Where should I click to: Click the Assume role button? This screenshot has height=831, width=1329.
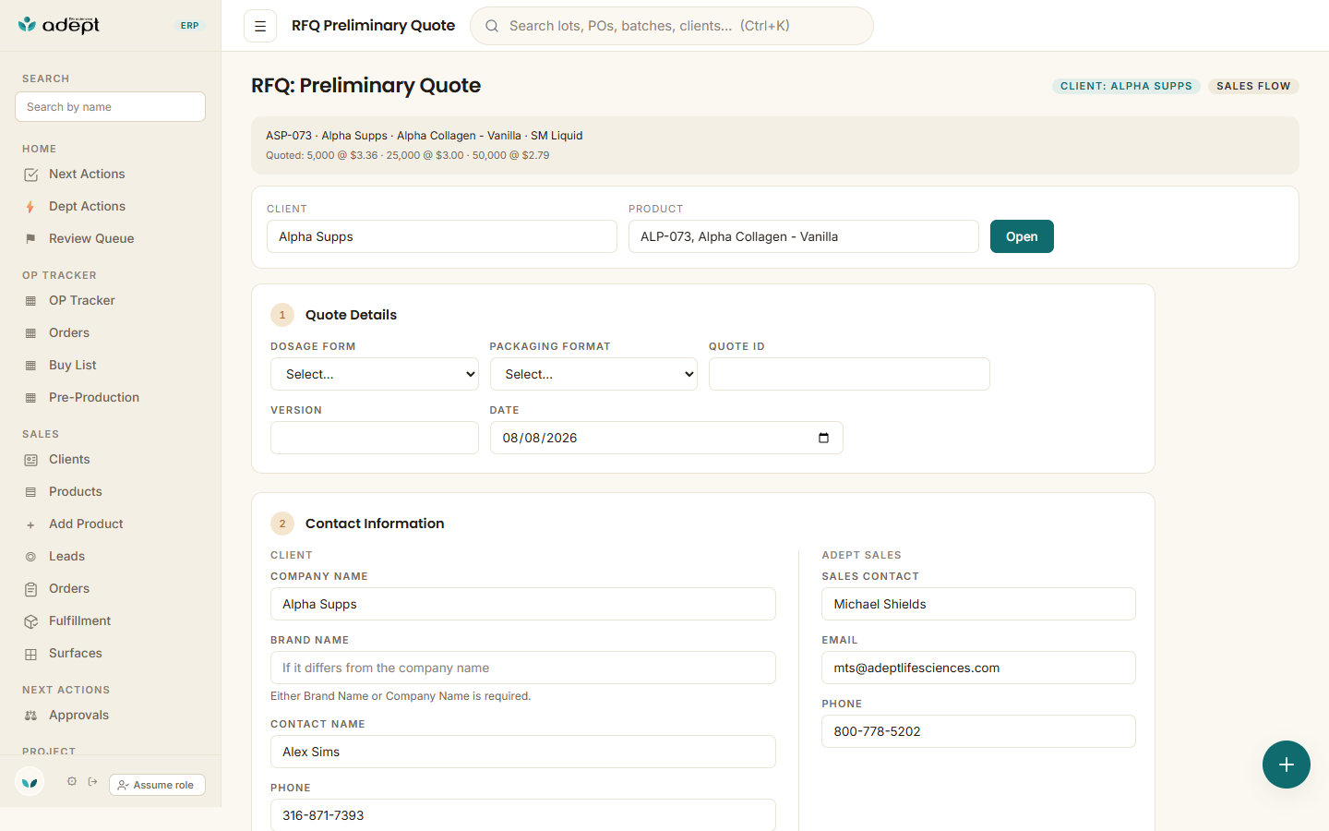tap(157, 785)
